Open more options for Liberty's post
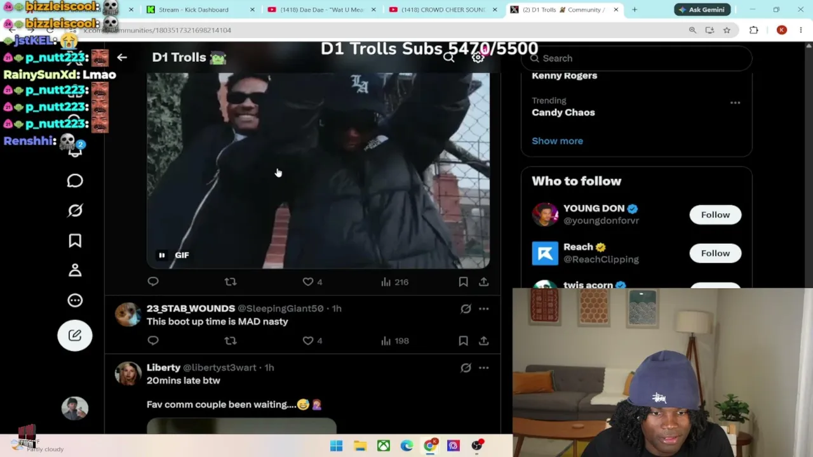The image size is (813, 457). click(484, 368)
